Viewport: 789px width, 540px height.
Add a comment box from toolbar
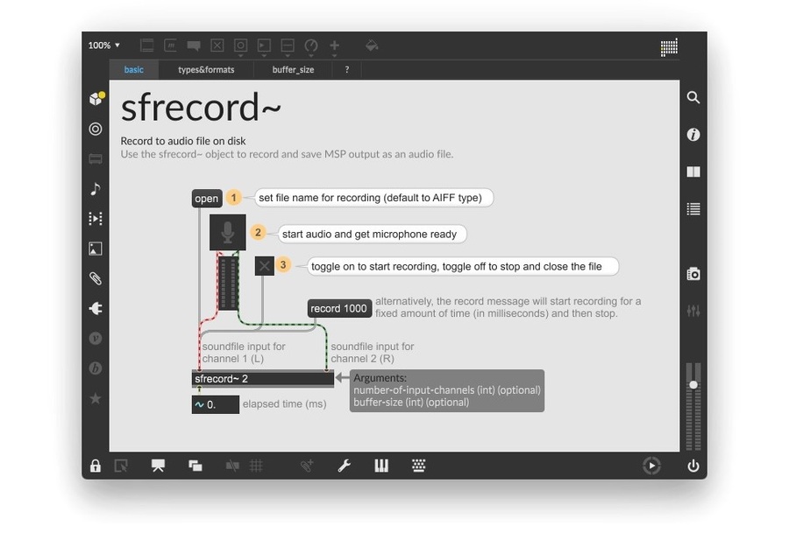pyautogui.click(x=194, y=46)
